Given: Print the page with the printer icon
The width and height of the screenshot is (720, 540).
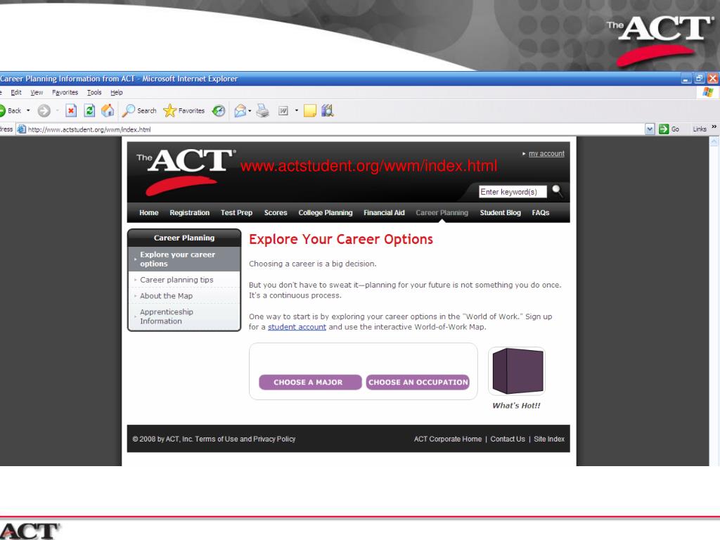Looking at the screenshot, I should (263, 110).
